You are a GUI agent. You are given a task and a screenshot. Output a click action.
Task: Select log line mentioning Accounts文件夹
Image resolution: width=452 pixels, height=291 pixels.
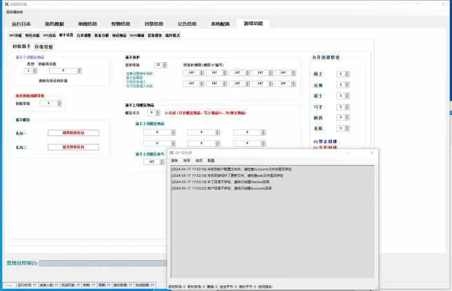tap(231, 169)
